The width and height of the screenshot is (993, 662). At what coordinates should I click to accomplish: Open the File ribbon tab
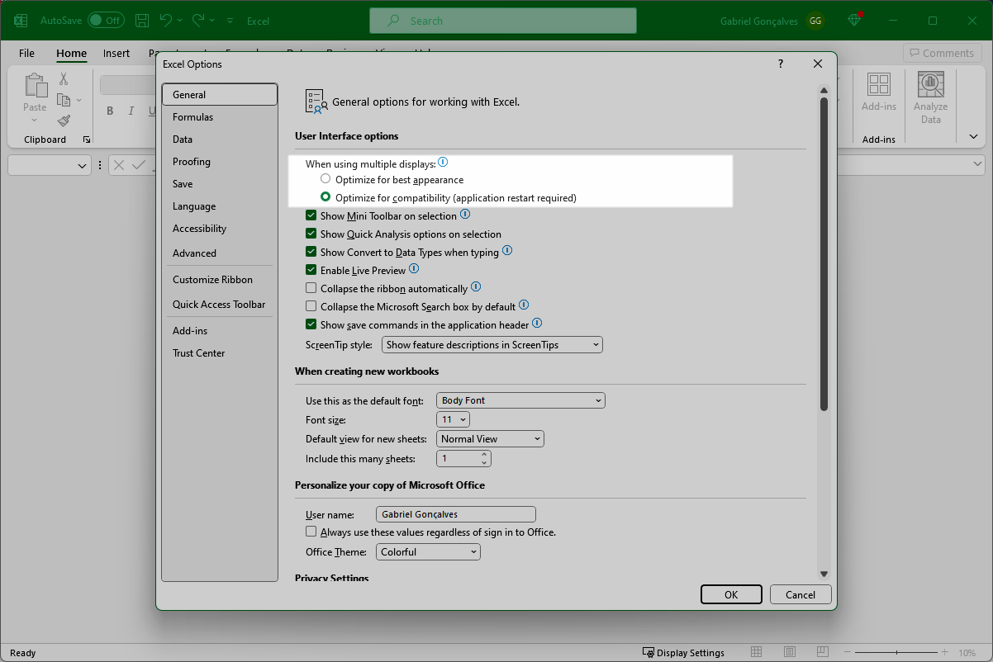(26, 53)
